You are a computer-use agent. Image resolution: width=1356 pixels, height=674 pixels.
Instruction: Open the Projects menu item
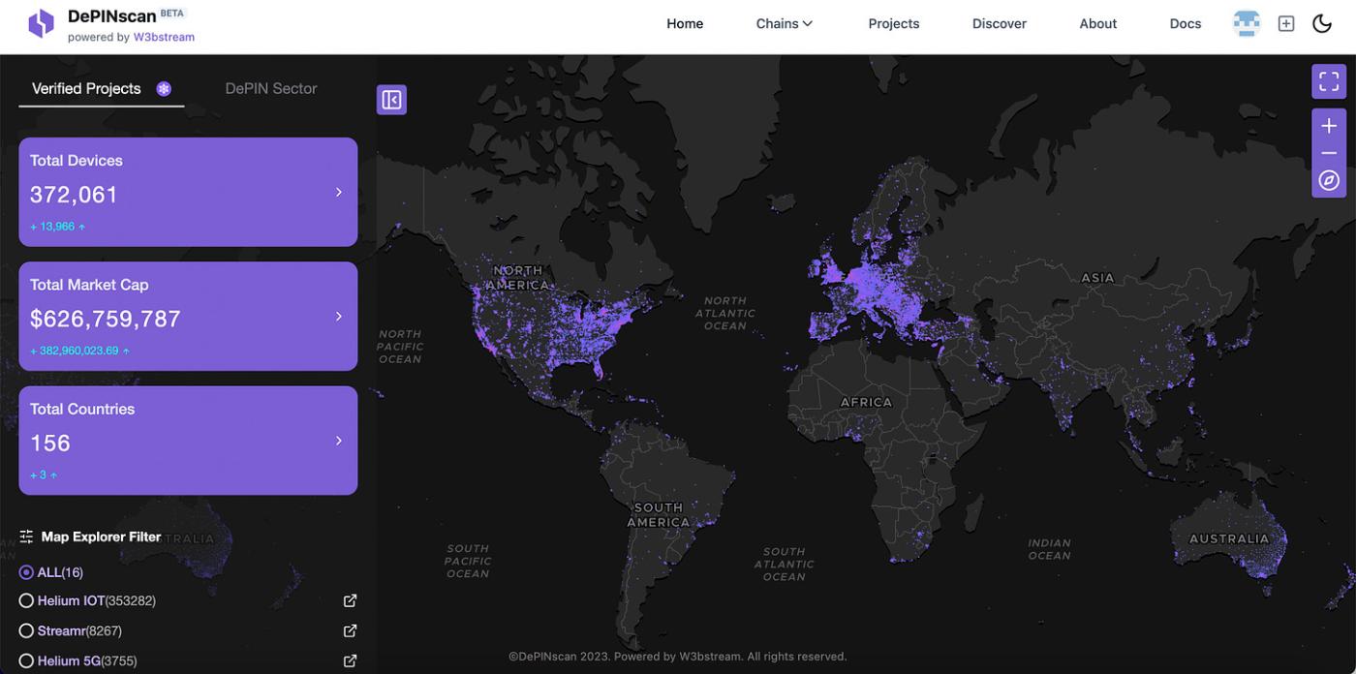pos(893,23)
